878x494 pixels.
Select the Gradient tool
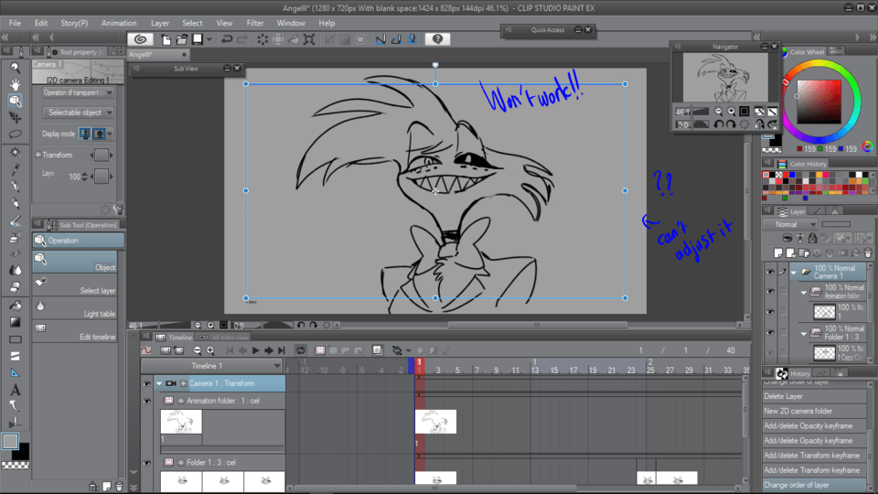point(16,322)
